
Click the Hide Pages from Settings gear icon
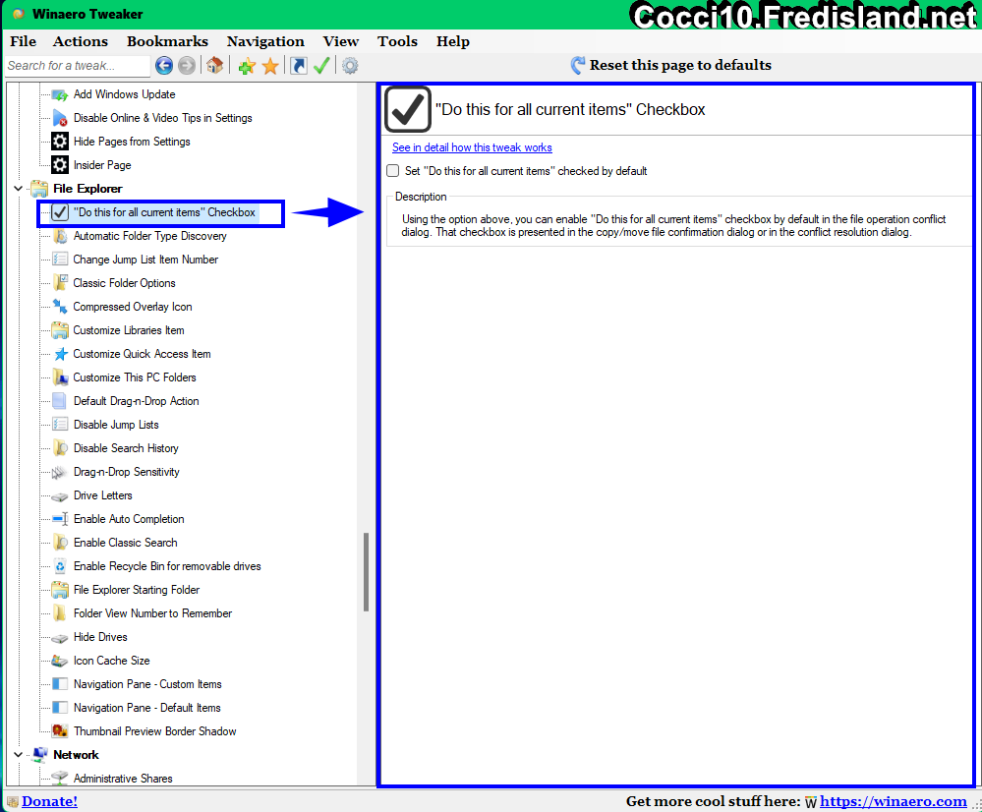[x=60, y=142]
